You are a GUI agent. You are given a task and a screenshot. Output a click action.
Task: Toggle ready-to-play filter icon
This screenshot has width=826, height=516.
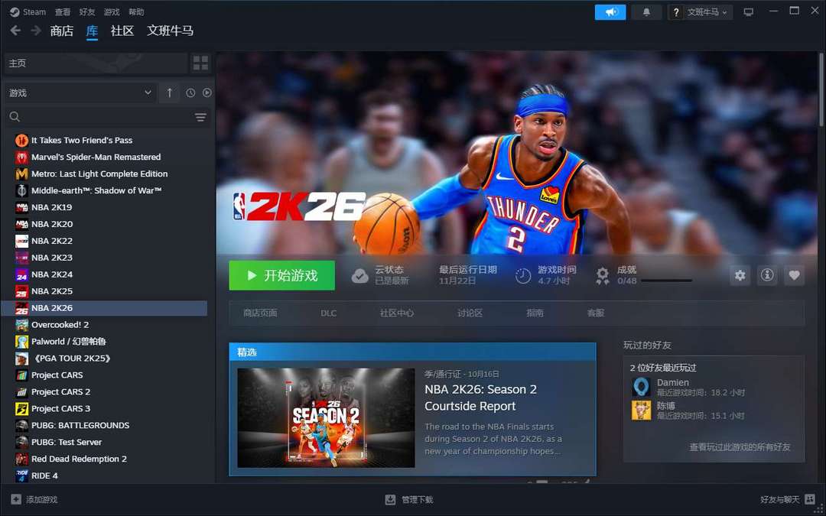coord(207,92)
